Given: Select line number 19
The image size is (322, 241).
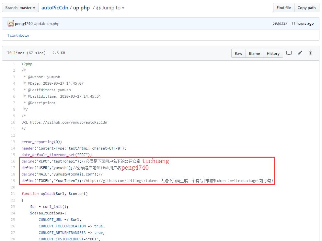Looking at the screenshot, I should click(13, 181).
